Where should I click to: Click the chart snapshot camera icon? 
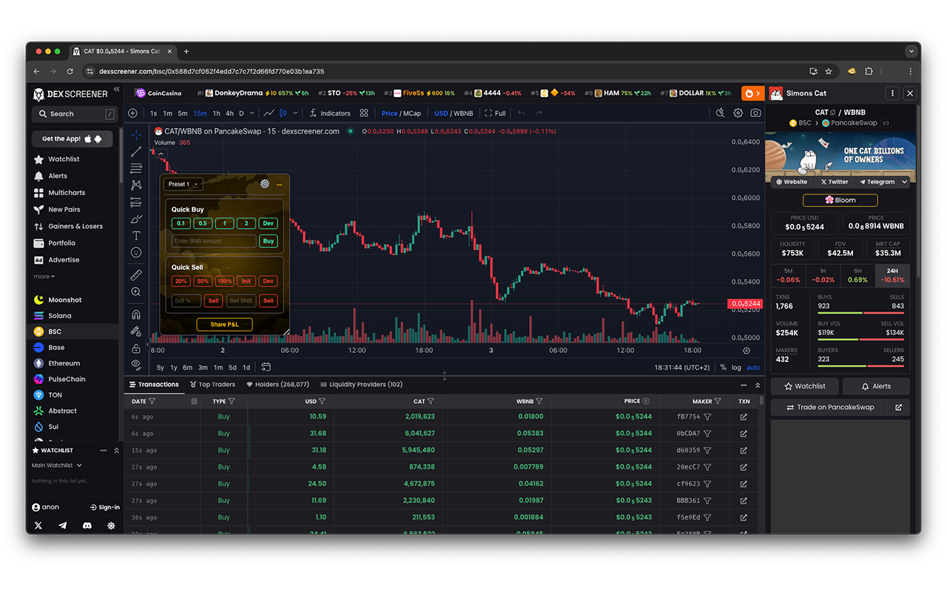tap(755, 113)
